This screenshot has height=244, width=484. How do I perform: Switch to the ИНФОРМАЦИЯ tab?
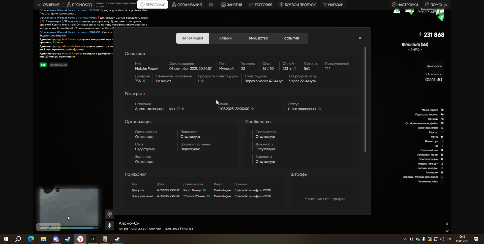click(x=192, y=38)
